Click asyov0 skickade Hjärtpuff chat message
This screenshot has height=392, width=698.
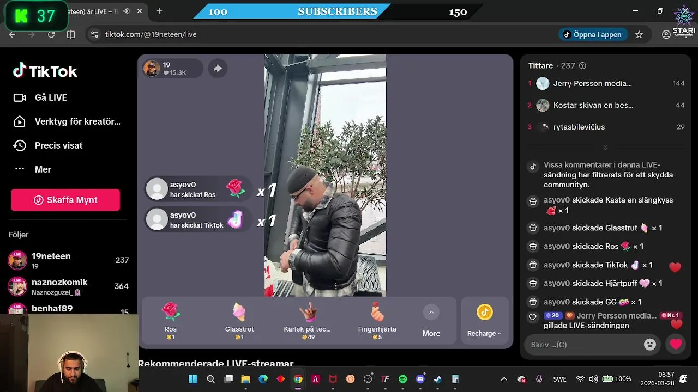603,283
